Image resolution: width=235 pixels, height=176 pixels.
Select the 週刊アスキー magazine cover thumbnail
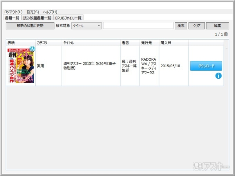[x=21, y=66]
